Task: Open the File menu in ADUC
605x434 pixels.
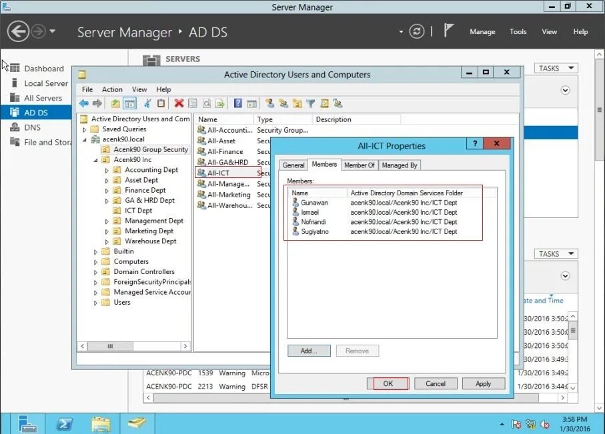Action: coord(87,89)
